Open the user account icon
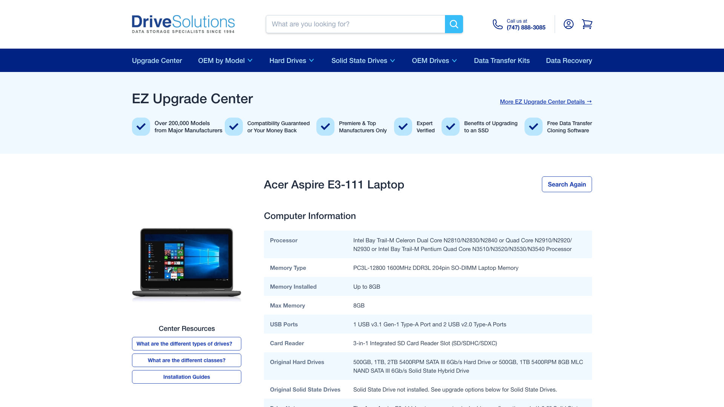This screenshot has width=724, height=407. click(569, 24)
